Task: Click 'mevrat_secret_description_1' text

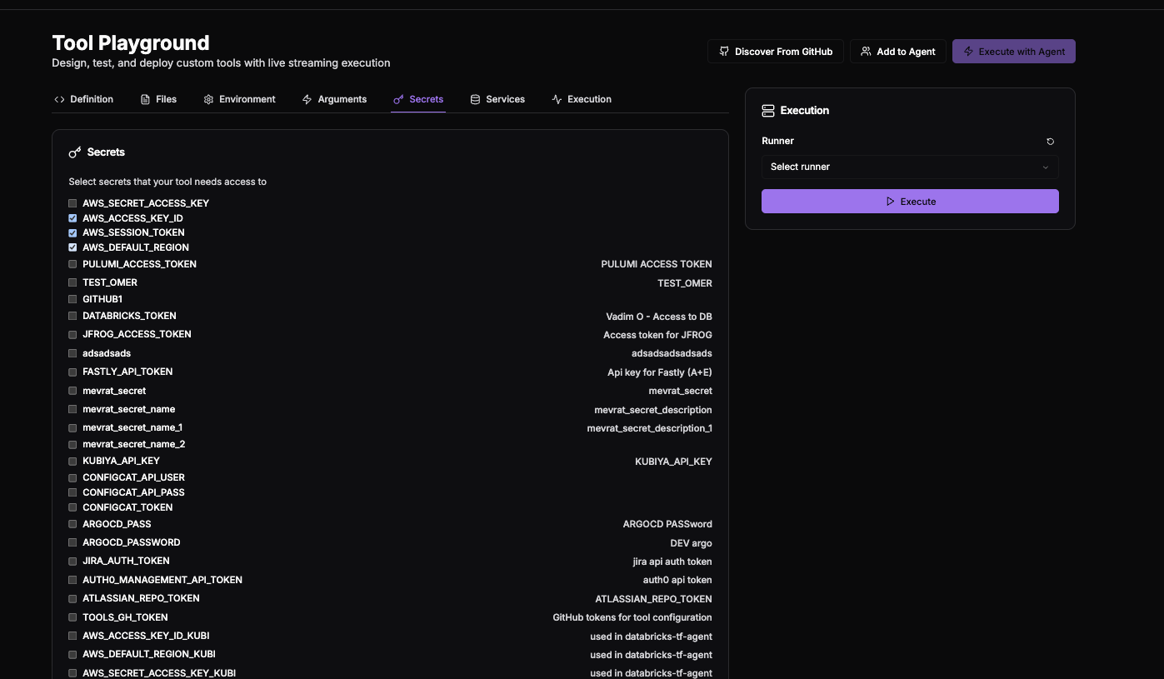Action: coord(650,428)
